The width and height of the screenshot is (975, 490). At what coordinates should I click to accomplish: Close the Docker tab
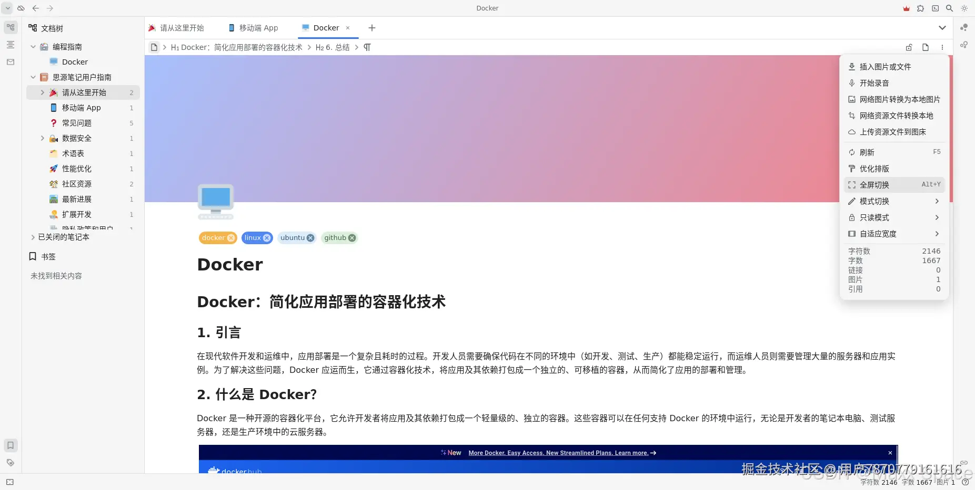348,28
